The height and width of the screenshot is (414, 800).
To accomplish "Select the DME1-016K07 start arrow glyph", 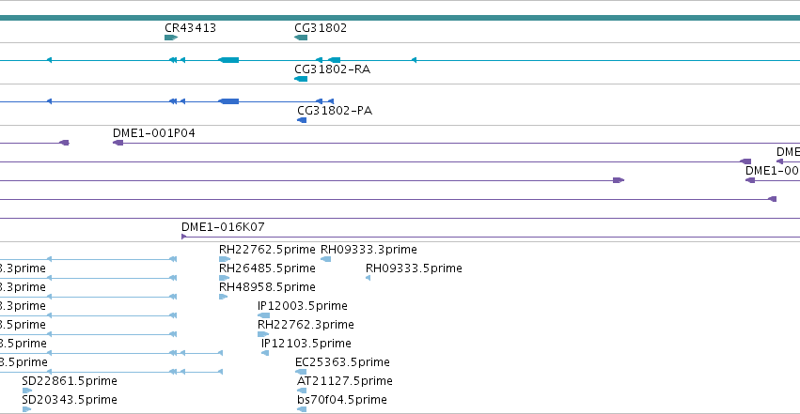I will pyautogui.click(x=183, y=237).
